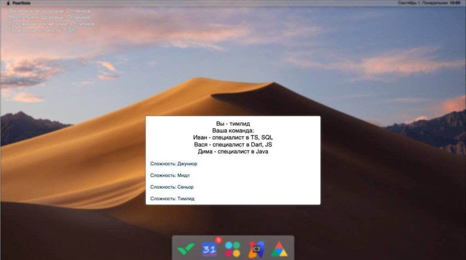Open the green checkmark app in dock
The image size is (466, 260).
186,249
